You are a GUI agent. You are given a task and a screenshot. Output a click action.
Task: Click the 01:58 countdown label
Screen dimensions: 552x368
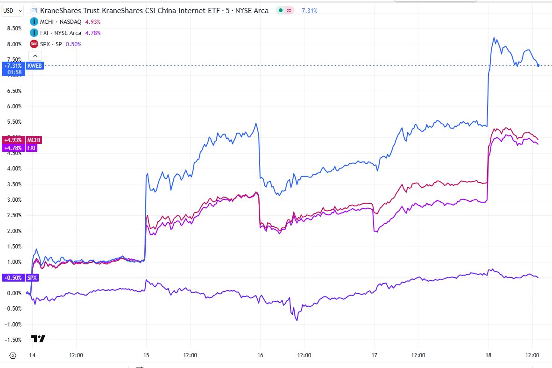pos(14,72)
